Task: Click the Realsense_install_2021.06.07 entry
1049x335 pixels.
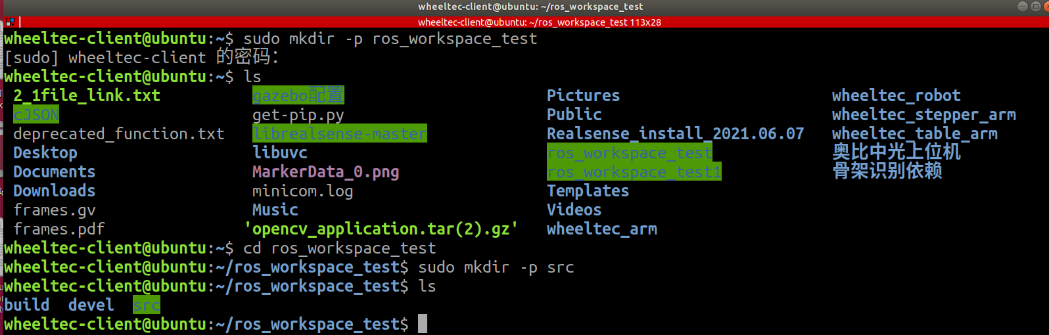Action: click(675, 134)
